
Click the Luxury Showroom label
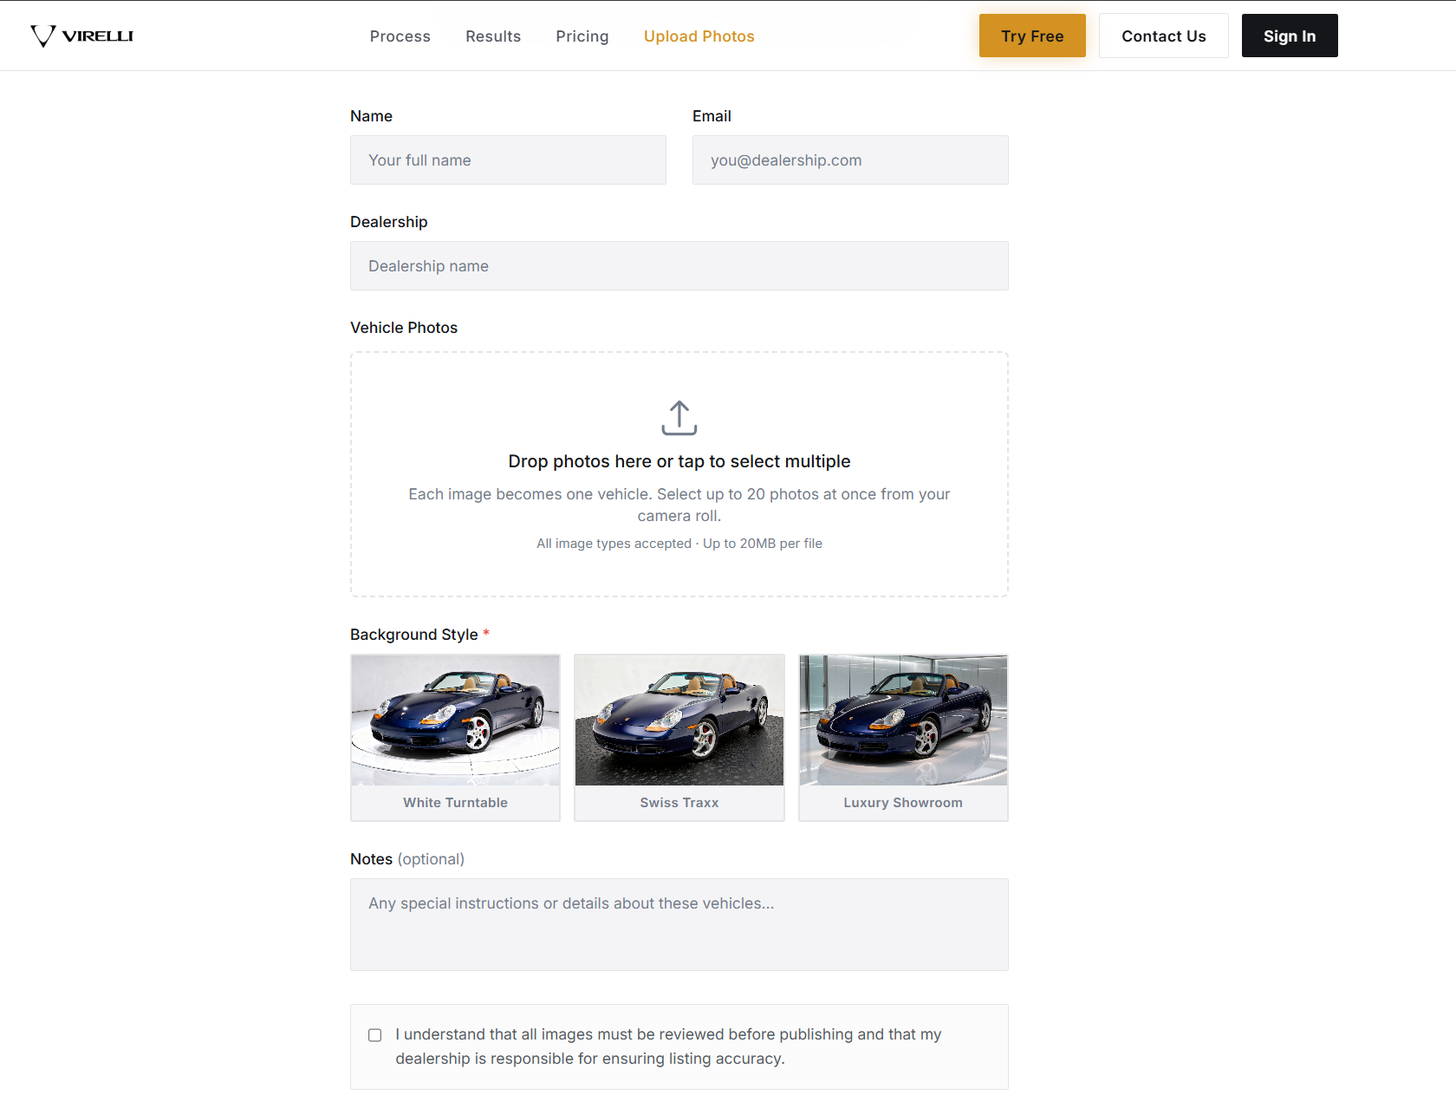tap(903, 803)
